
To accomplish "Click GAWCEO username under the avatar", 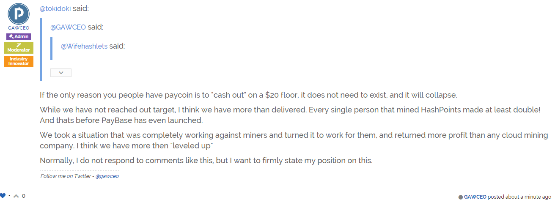I will point(19,28).
